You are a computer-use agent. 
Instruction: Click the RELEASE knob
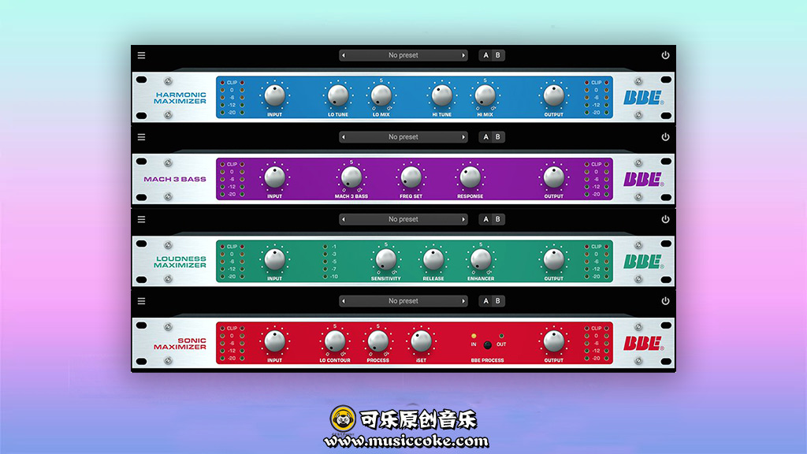pyautogui.click(x=433, y=259)
